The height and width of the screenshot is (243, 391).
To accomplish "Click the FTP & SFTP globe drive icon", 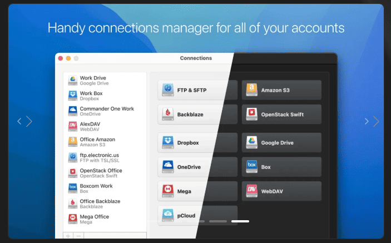I will pos(167,90).
